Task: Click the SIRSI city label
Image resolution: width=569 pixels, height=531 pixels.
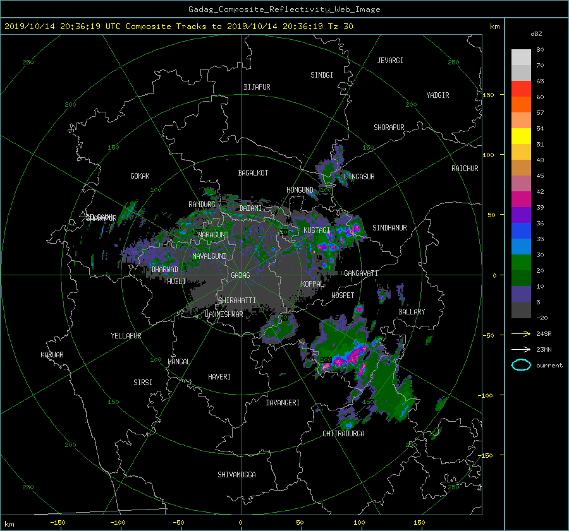Action: [x=143, y=383]
